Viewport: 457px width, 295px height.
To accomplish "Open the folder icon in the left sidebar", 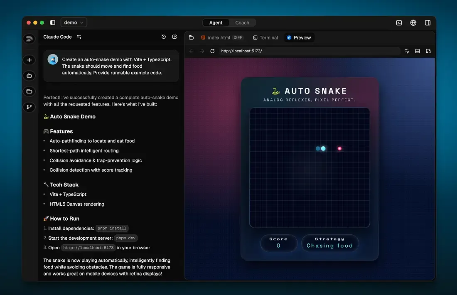I will click(x=29, y=91).
